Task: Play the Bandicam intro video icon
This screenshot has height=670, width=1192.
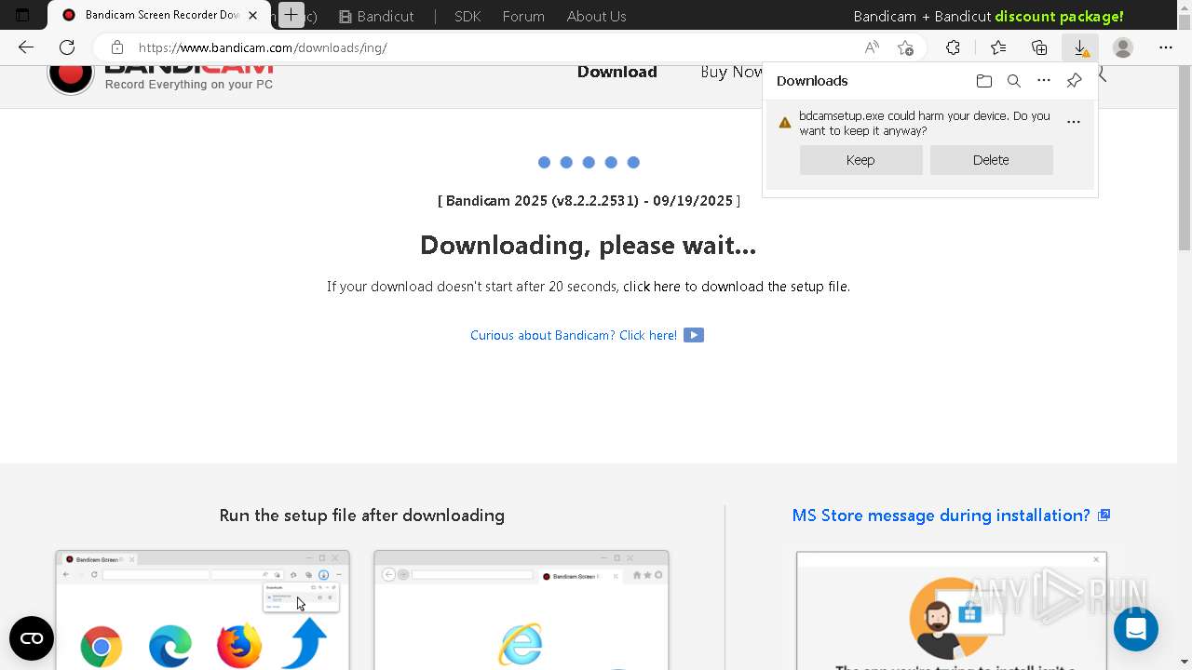Action: coord(694,335)
